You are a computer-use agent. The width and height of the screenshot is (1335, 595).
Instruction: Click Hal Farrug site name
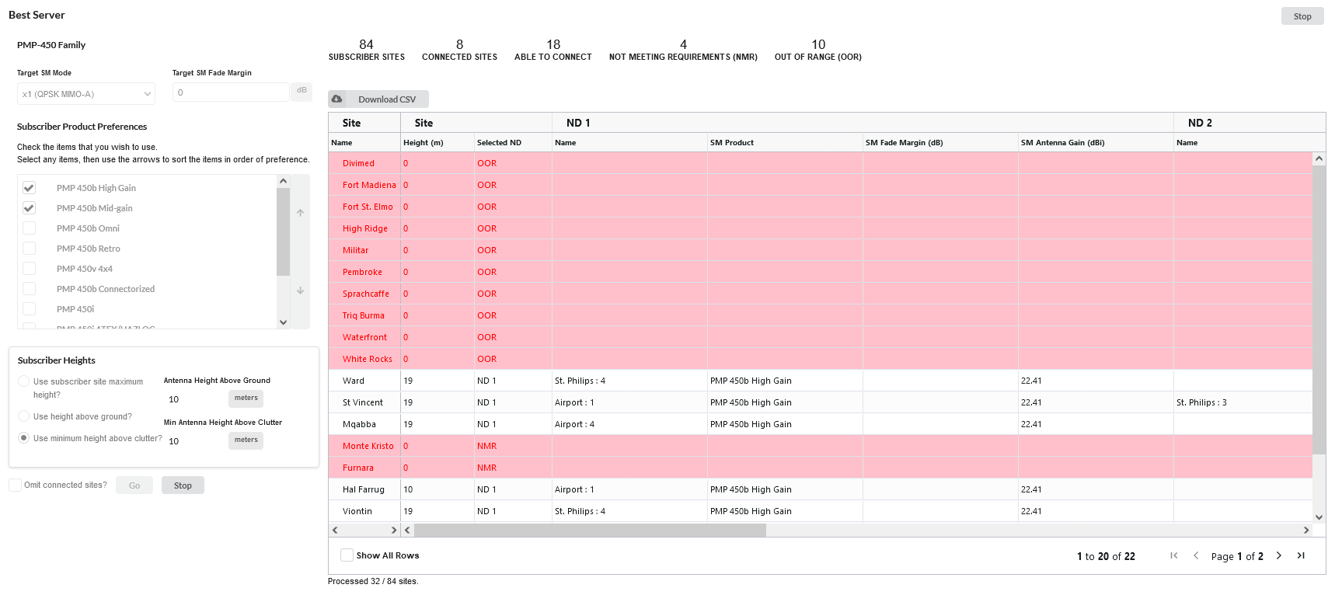(364, 489)
